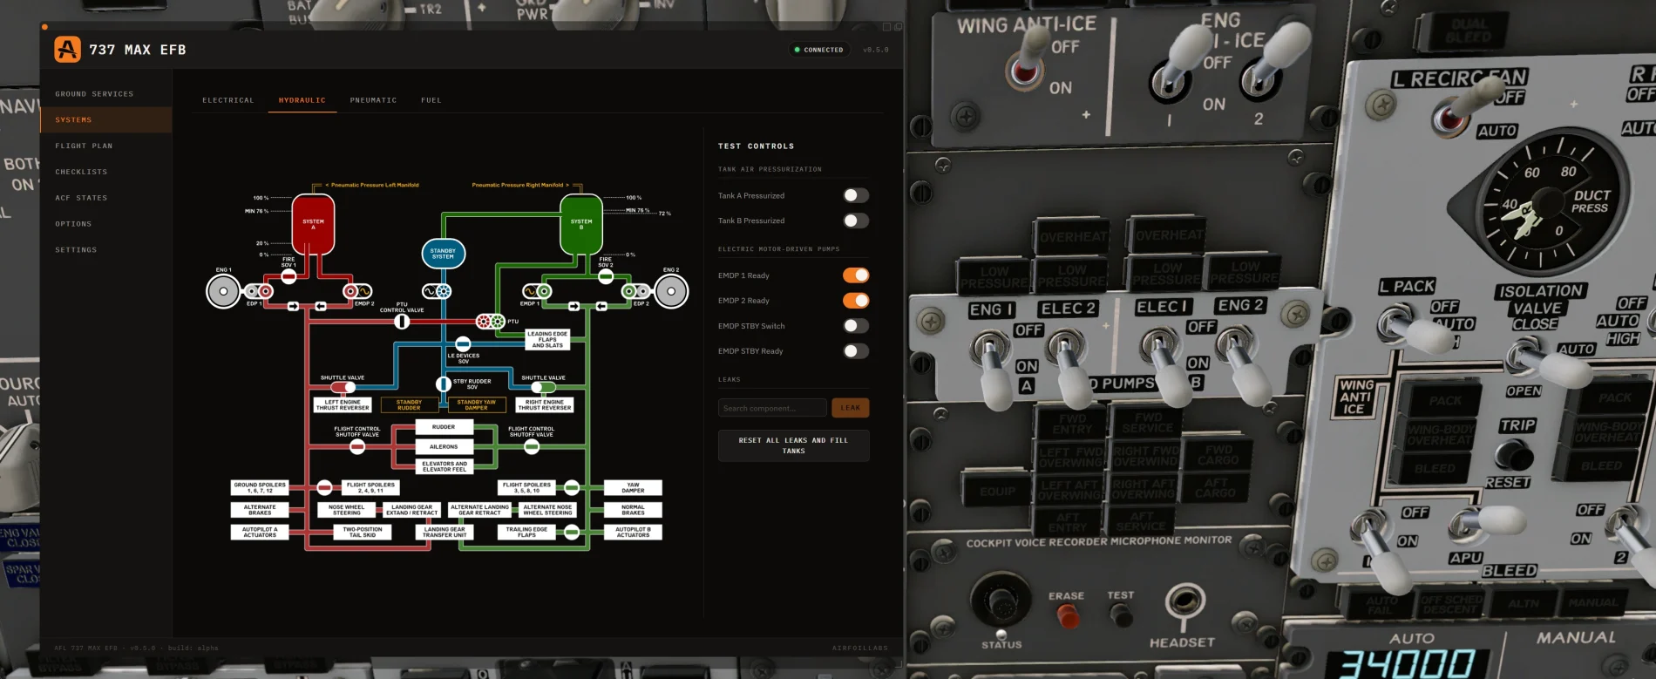Open ACF States in the sidebar
The image size is (1656, 679).
106,198
